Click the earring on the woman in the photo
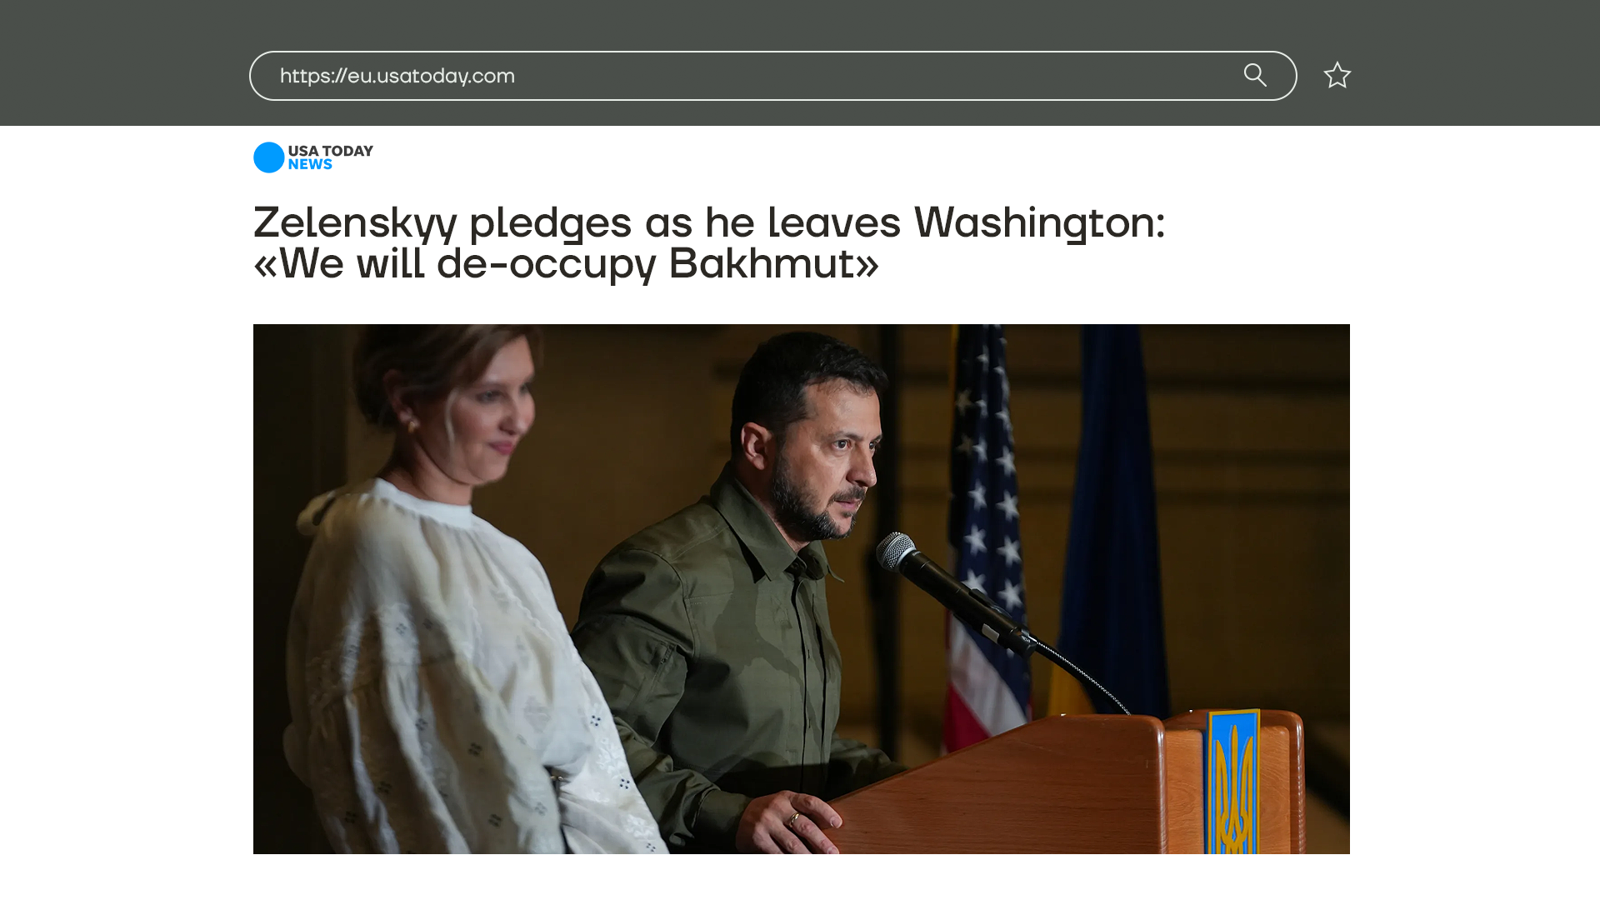The width and height of the screenshot is (1600, 900). (x=411, y=425)
